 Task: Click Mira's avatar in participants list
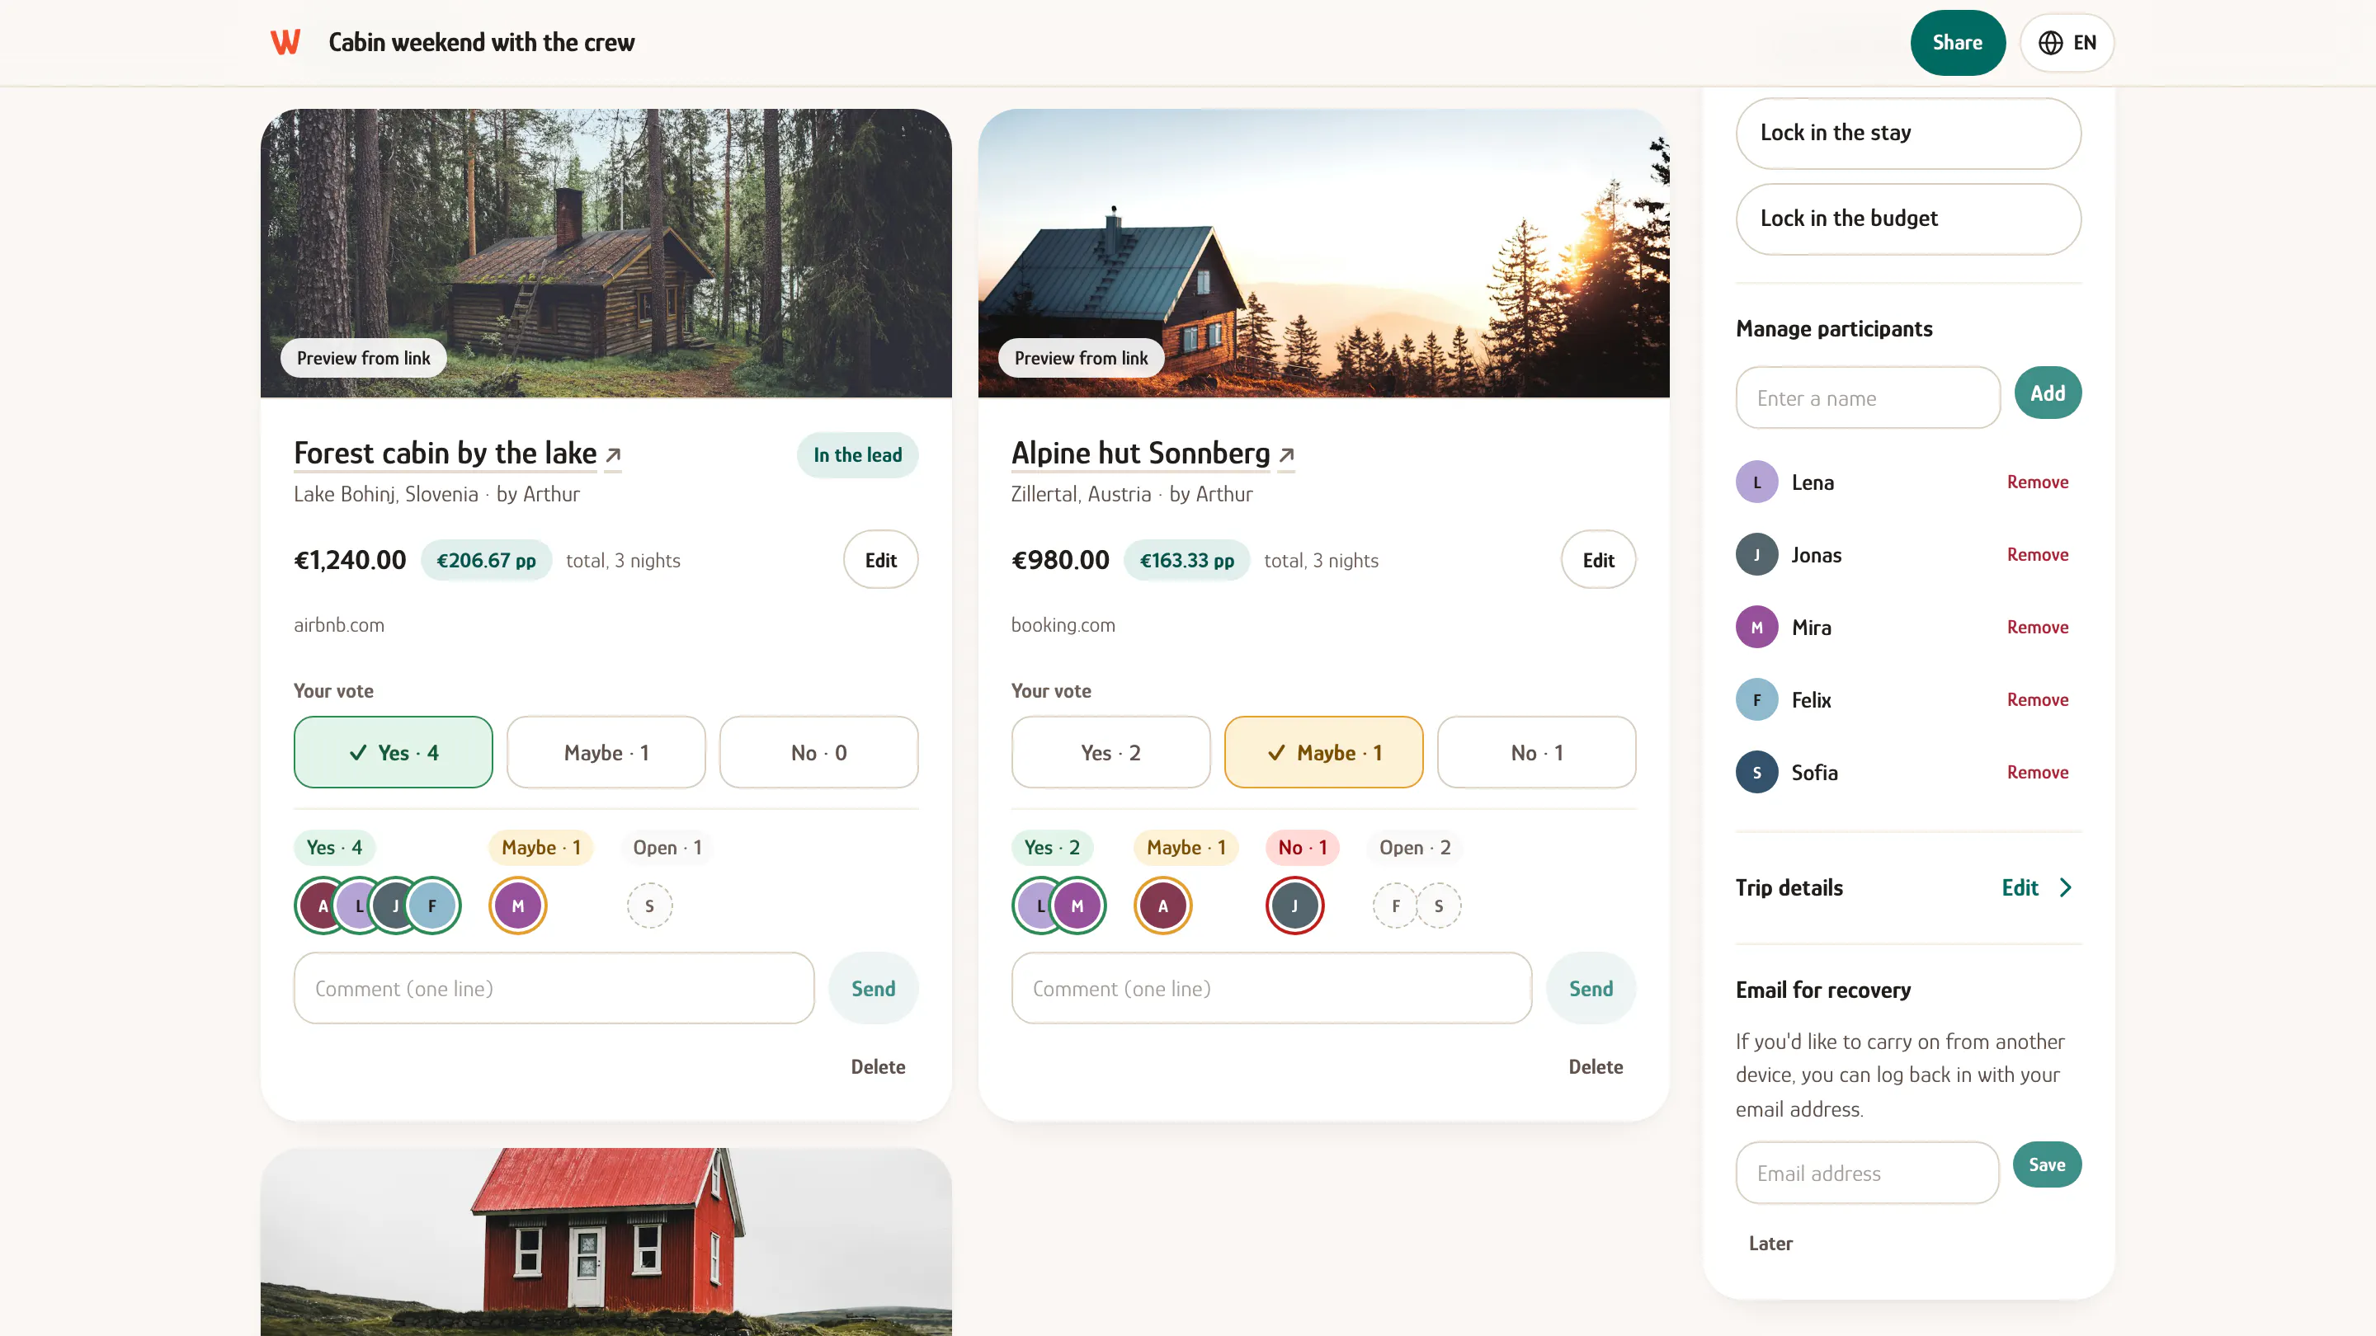tap(1756, 628)
